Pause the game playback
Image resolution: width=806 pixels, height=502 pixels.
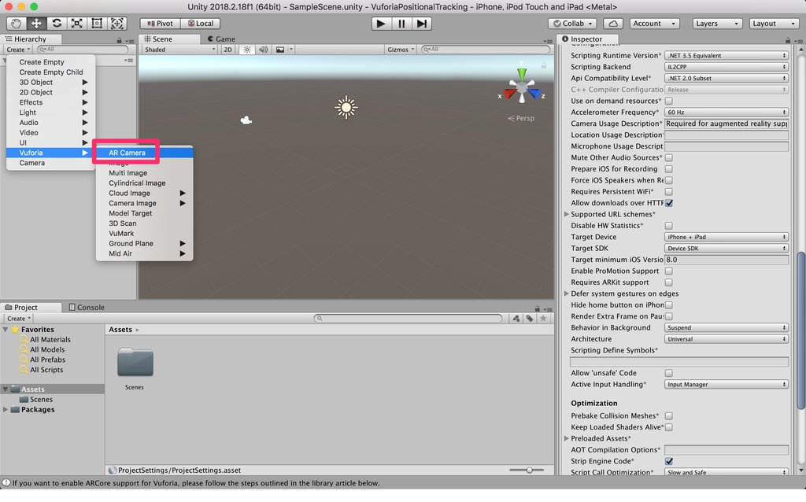pos(401,24)
